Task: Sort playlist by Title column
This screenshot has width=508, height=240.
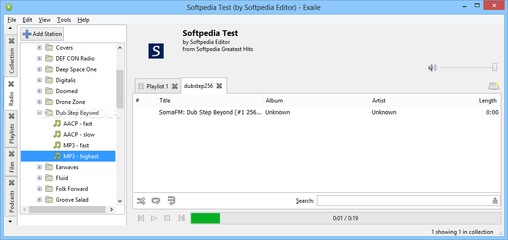Action: (210, 101)
